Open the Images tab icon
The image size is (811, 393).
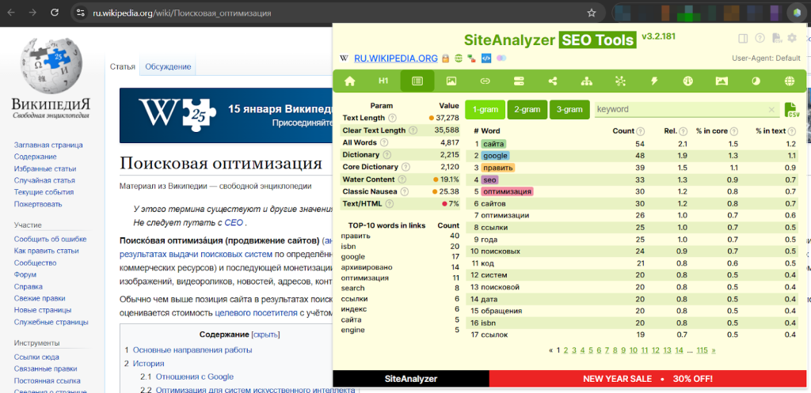point(451,81)
